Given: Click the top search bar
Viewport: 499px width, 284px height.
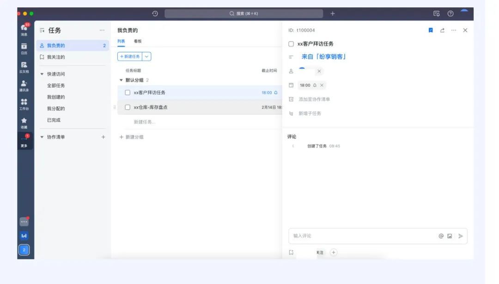Looking at the screenshot, I should point(244,13).
